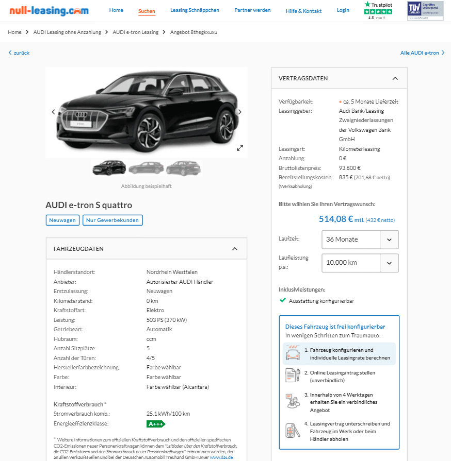Click the 25.1 kWh/100 km value

pos(168,414)
